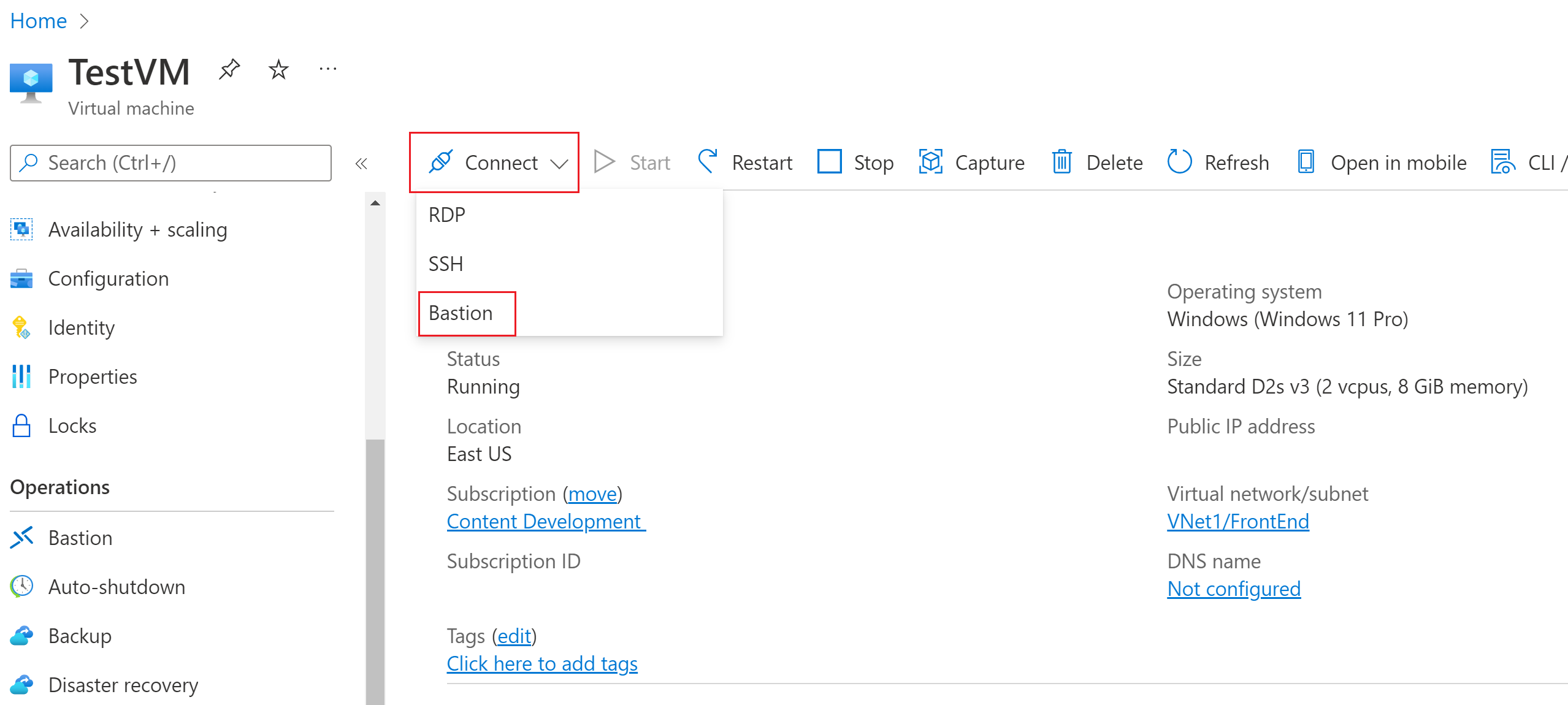Collapse the left sidebar with double chevron
This screenshot has height=705, width=1568.
[361, 164]
